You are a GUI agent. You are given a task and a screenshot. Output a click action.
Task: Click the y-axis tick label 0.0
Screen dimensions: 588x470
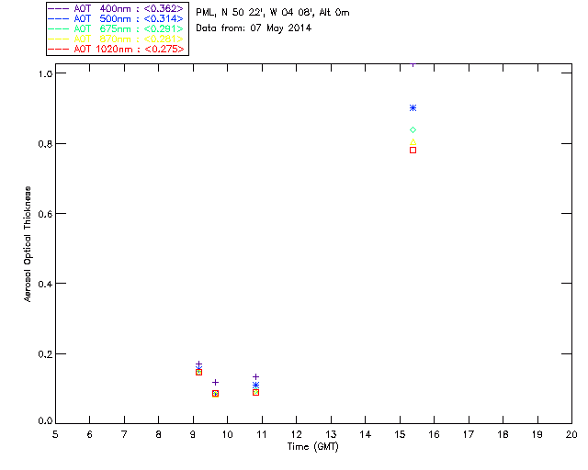pyautogui.click(x=45, y=421)
